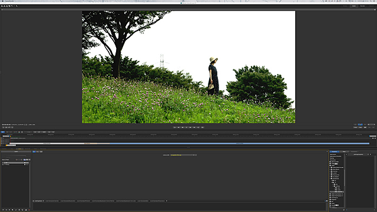Open the Pan & Scan panel tab
This screenshot has height=212, width=377.
43,148
